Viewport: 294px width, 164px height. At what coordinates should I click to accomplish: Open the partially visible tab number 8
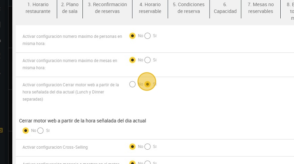291,8
